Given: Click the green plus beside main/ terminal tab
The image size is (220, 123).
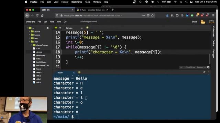Looking at the screenshot, I should (79, 72).
